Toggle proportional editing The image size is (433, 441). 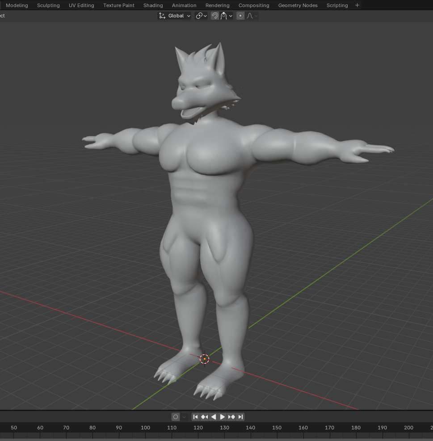pos(240,16)
